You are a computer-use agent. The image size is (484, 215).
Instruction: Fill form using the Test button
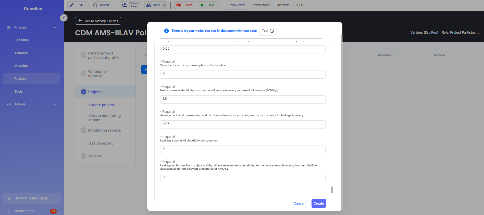(x=268, y=31)
